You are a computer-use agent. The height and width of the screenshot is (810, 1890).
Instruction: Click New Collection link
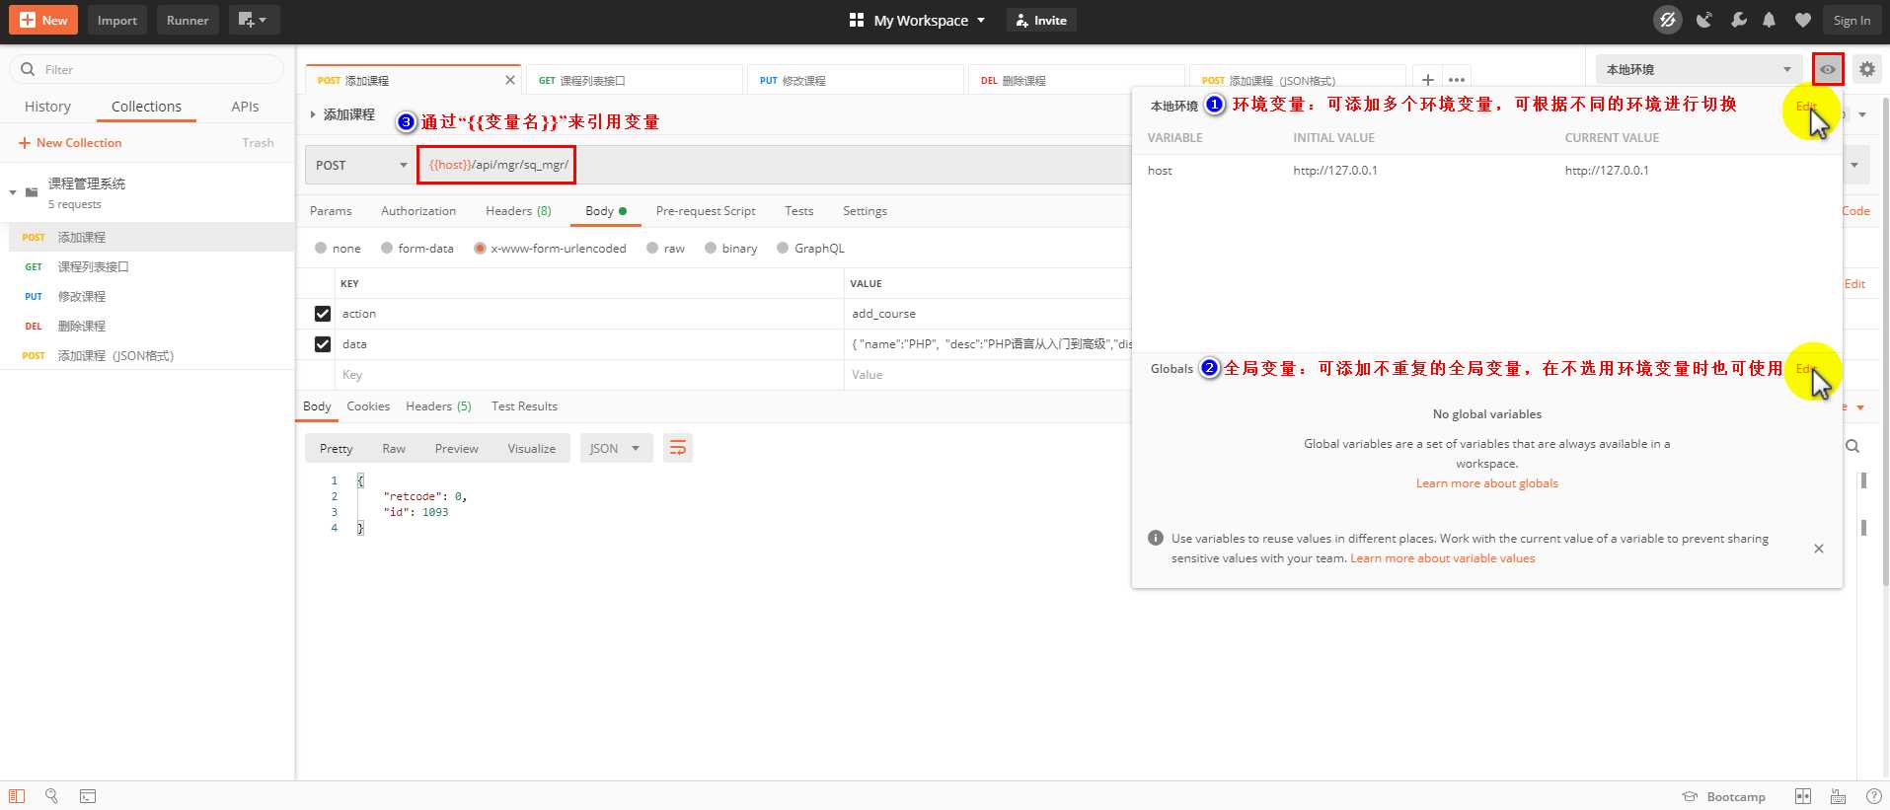coord(70,143)
